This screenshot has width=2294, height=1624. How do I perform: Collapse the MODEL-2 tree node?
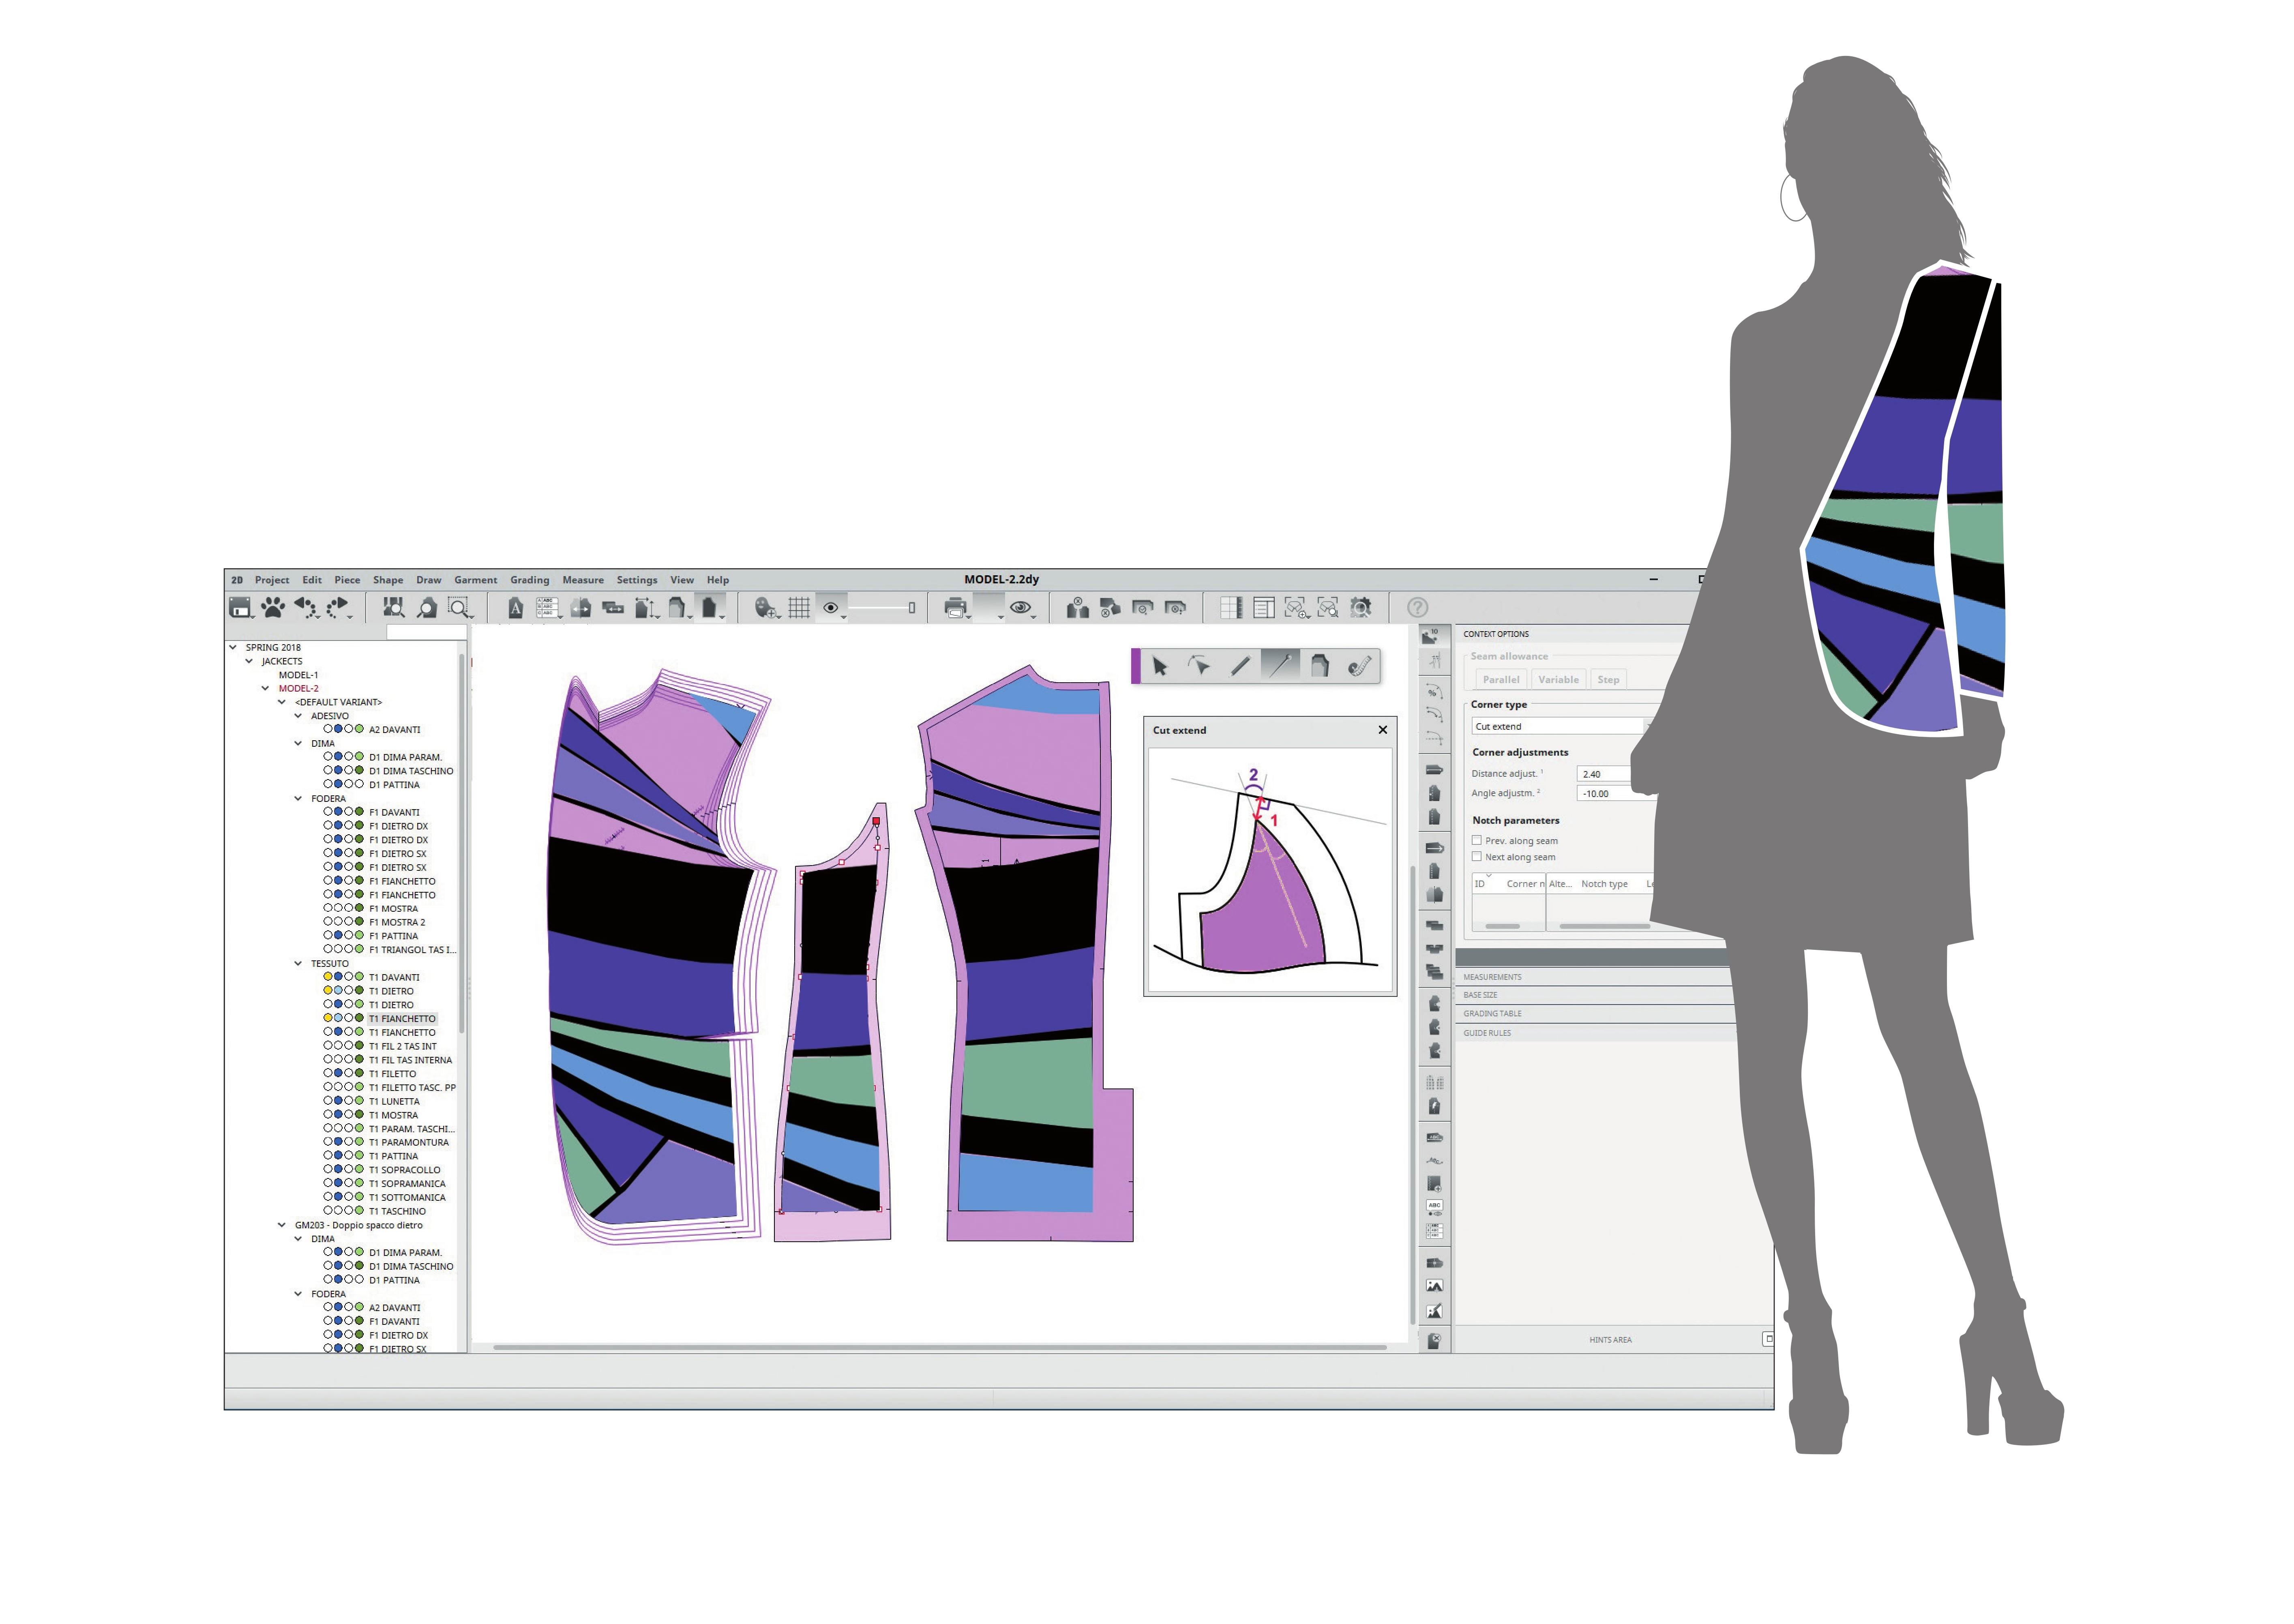pyautogui.click(x=265, y=688)
